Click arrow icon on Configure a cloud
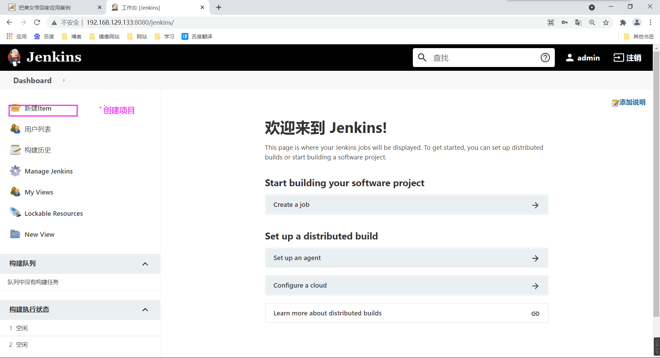The image size is (660, 358). pyautogui.click(x=535, y=286)
